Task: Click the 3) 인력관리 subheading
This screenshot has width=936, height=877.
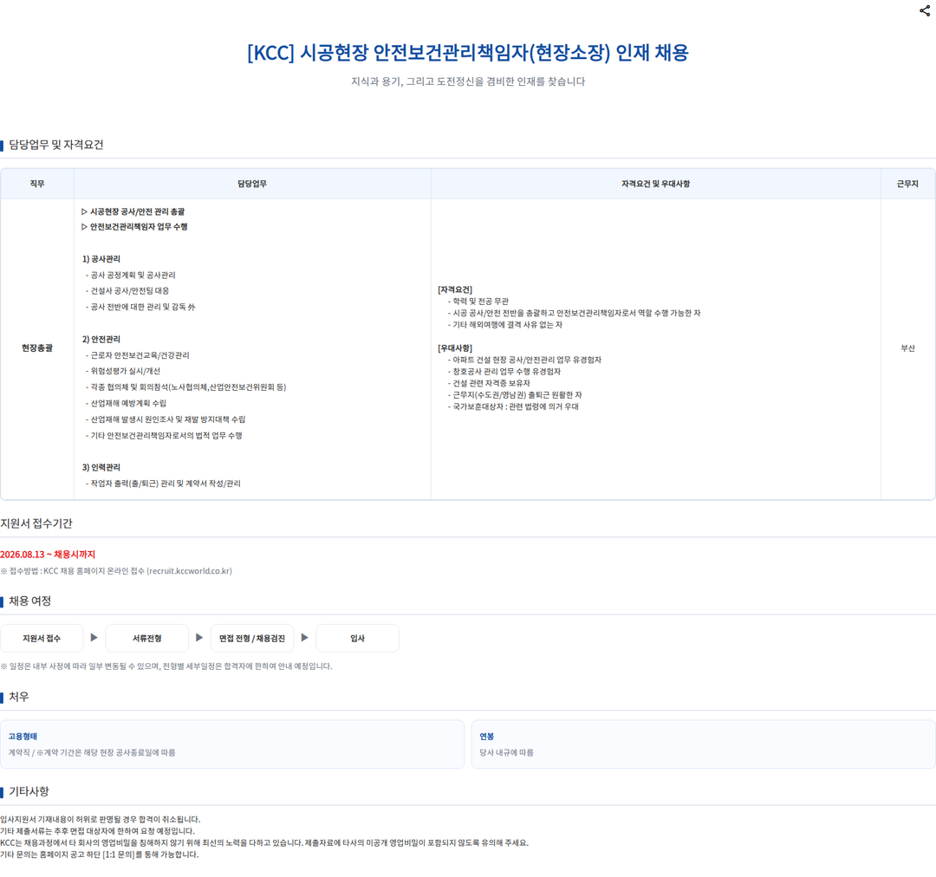Action: click(101, 467)
